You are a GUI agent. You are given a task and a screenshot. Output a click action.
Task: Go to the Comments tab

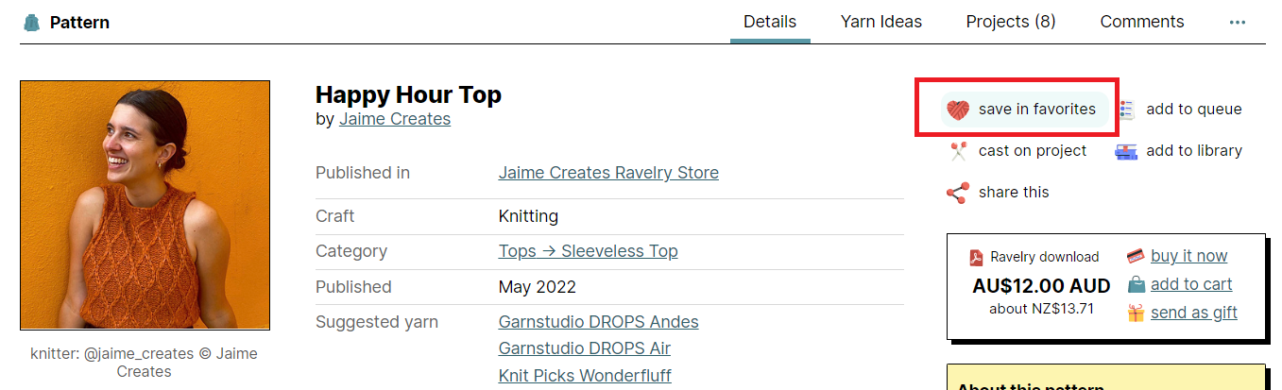[1141, 22]
